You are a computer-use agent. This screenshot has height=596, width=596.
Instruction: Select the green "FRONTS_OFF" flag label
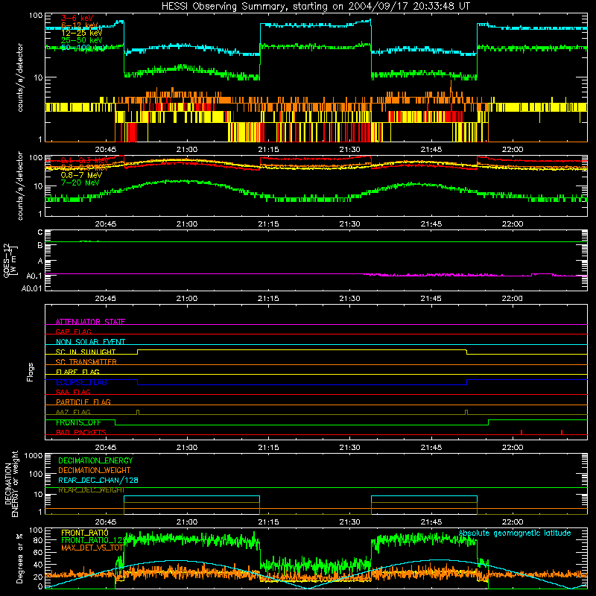[78, 422]
